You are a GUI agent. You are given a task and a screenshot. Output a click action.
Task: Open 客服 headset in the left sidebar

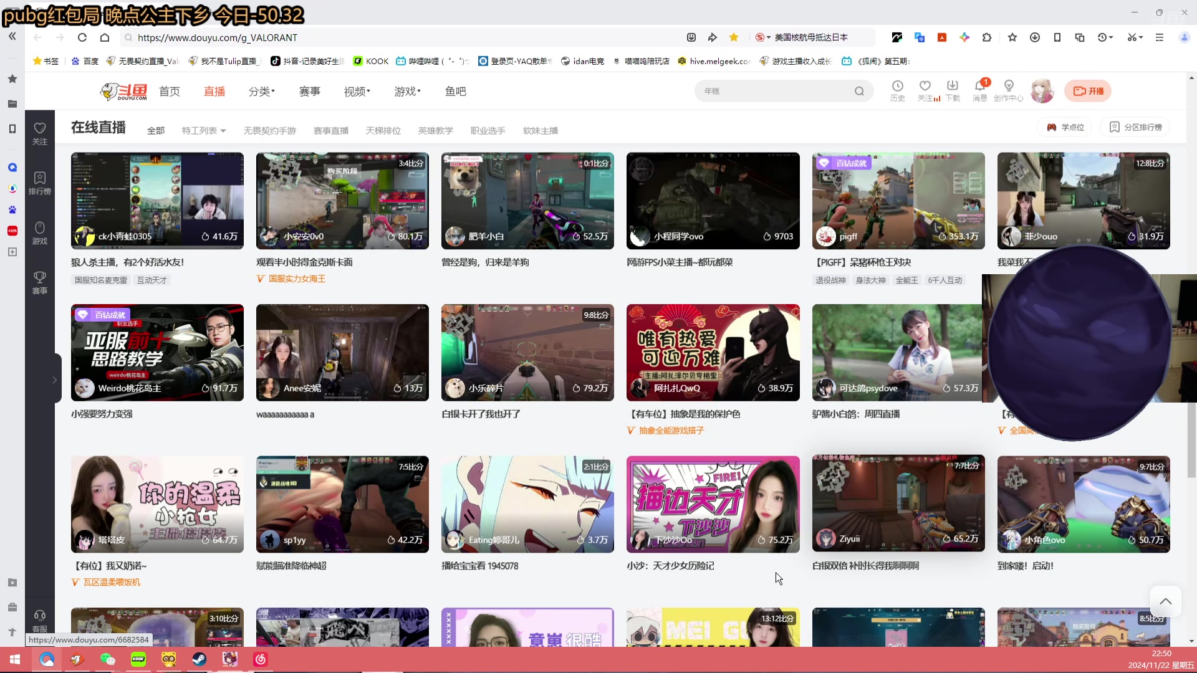click(x=40, y=621)
